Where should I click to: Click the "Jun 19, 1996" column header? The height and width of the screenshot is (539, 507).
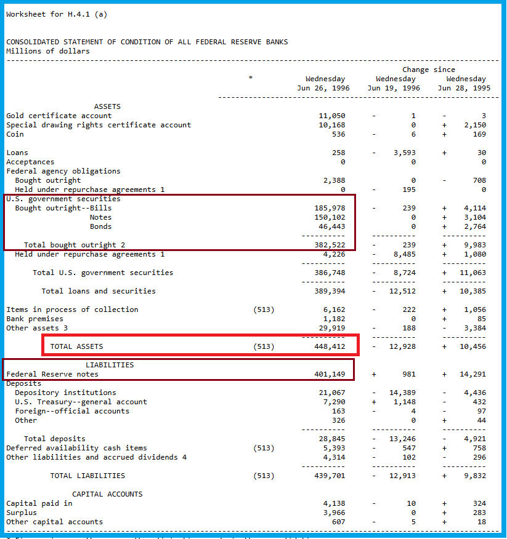pos(394,88)
